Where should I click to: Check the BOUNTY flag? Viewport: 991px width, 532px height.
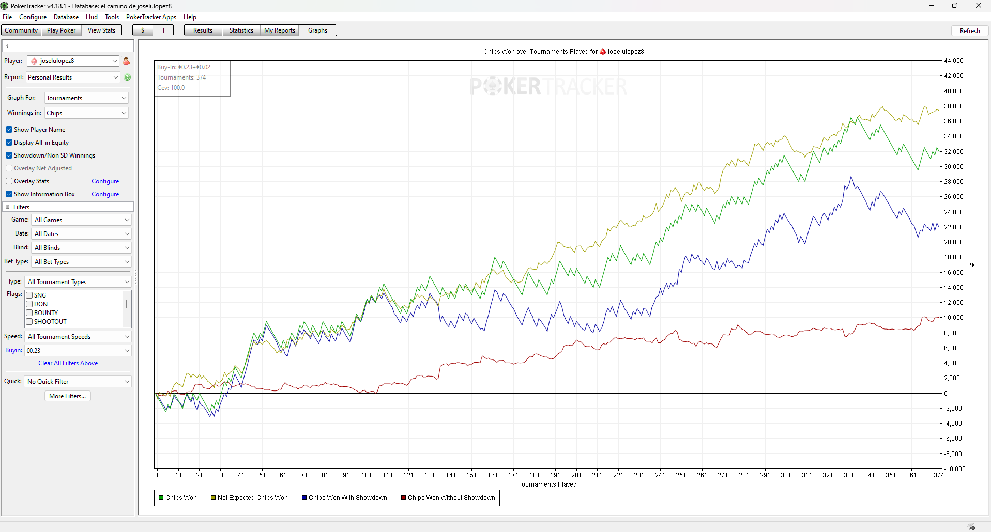click(x=29, y=313)
